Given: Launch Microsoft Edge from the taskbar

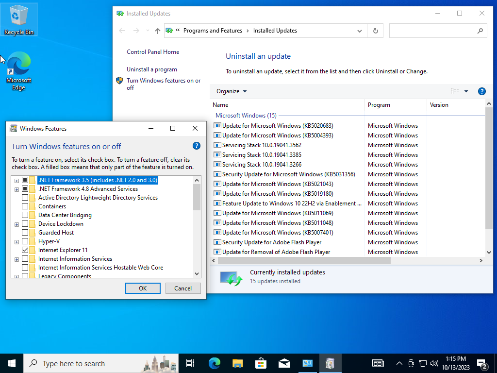Looking at the screenshot, I should pyautogui.click(x=214, y=363).
